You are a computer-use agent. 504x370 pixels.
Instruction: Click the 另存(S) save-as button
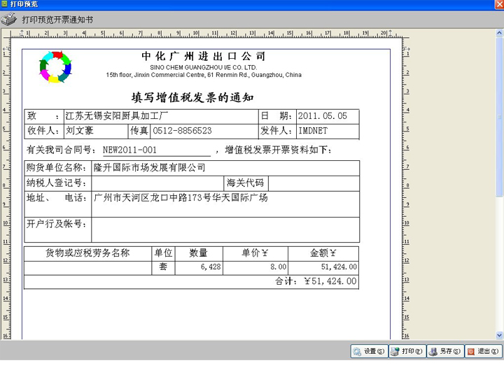445,351
